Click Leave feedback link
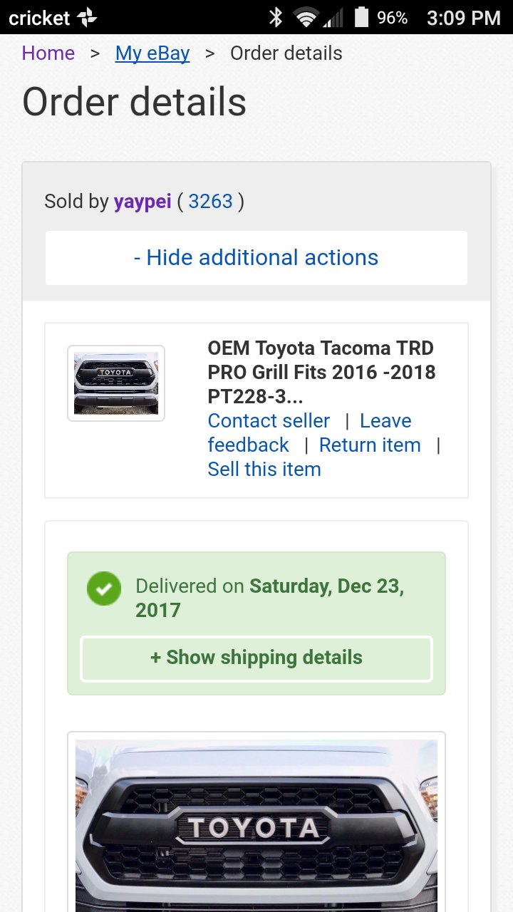 pos(310,432)
